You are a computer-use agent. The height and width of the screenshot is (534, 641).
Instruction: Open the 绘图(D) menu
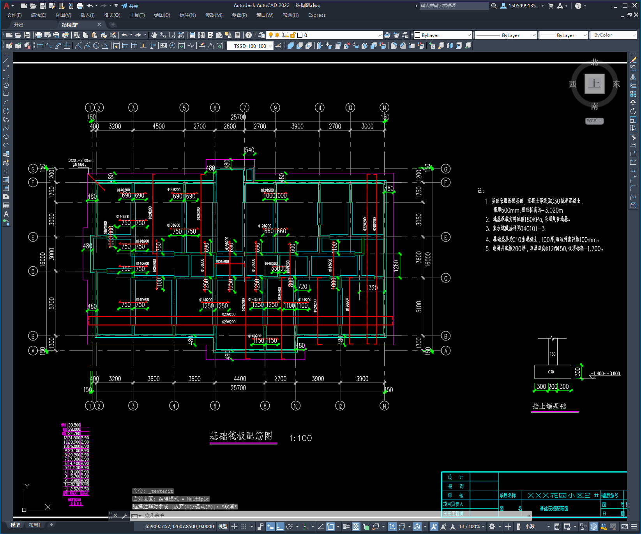coord(162,15)
